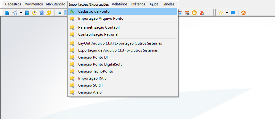Click the blue info speech bubble icon
This screenshot has height=119, width=275.
click(233, 13)
